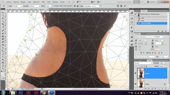Open the Archivo menu
The height and width of the screenshot is (95, 170).
[9, 2]
